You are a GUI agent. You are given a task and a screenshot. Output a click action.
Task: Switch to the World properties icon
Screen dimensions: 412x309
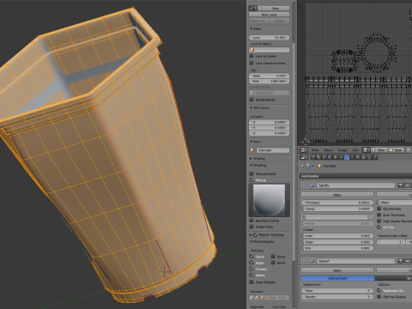coord(330,157)
